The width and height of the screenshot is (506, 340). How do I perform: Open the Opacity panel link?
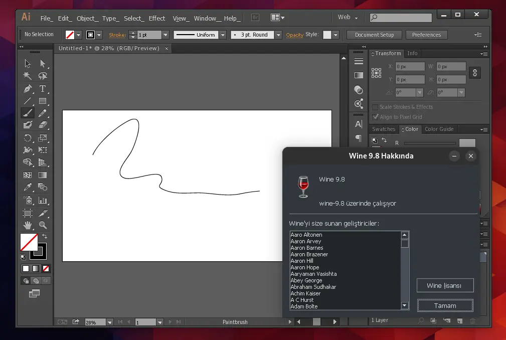click(295, 35)
